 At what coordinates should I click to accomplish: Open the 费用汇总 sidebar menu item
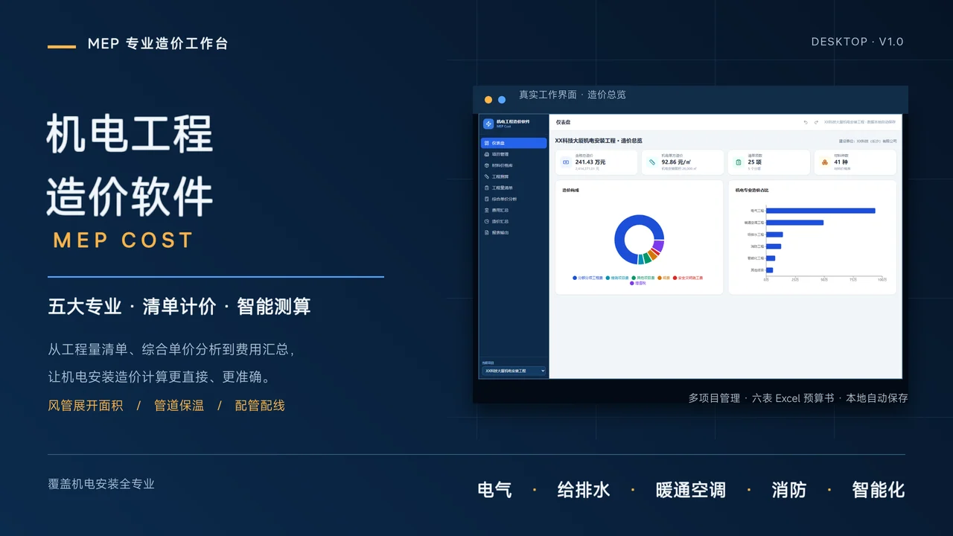pos(514,210)
